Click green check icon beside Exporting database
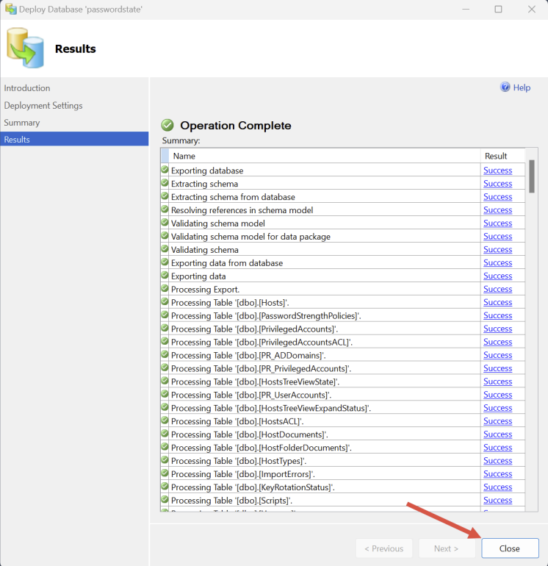 click(x=165, y=170)
